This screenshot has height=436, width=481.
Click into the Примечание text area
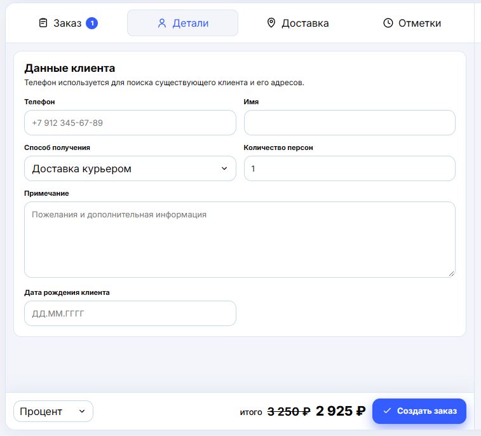click(x=240, y=240)
